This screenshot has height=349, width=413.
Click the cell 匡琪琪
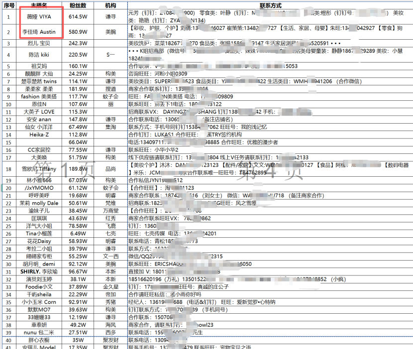coord(39,218)
